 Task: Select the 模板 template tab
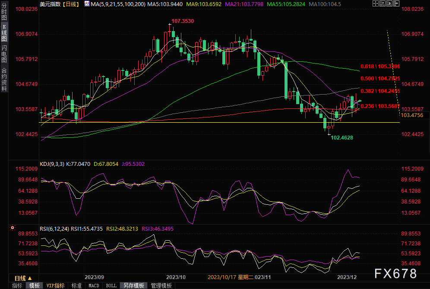(35, 286)
